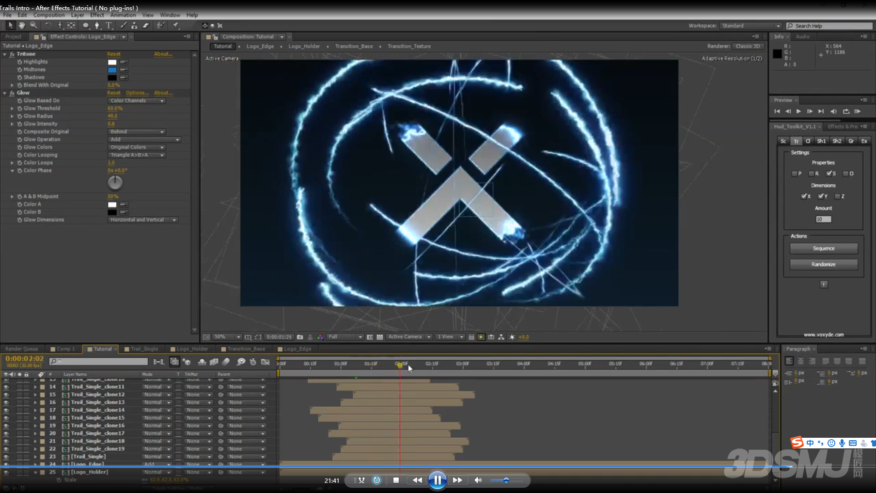Select the Eraser tool
This screenshot has height=493, width=876.
click(x=145, y=25)
